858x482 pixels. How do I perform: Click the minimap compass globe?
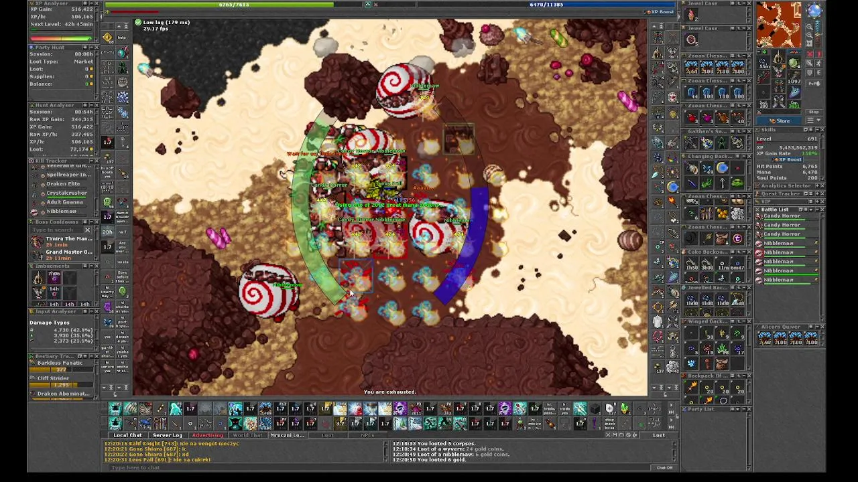pos(814,10)
